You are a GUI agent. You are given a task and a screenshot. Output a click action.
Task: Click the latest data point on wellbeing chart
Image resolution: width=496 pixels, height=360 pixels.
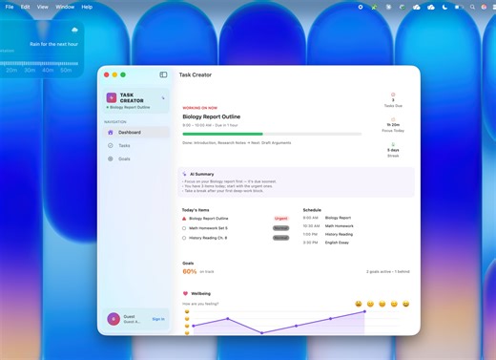tap(364, 311)
